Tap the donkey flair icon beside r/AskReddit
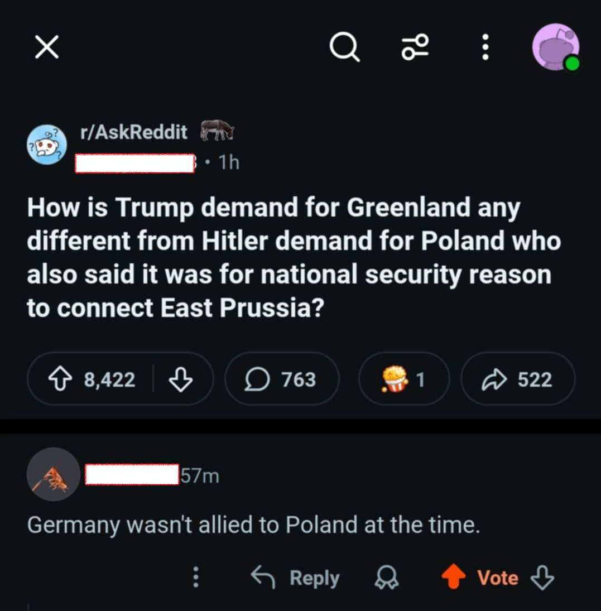 tap(217, 131)
